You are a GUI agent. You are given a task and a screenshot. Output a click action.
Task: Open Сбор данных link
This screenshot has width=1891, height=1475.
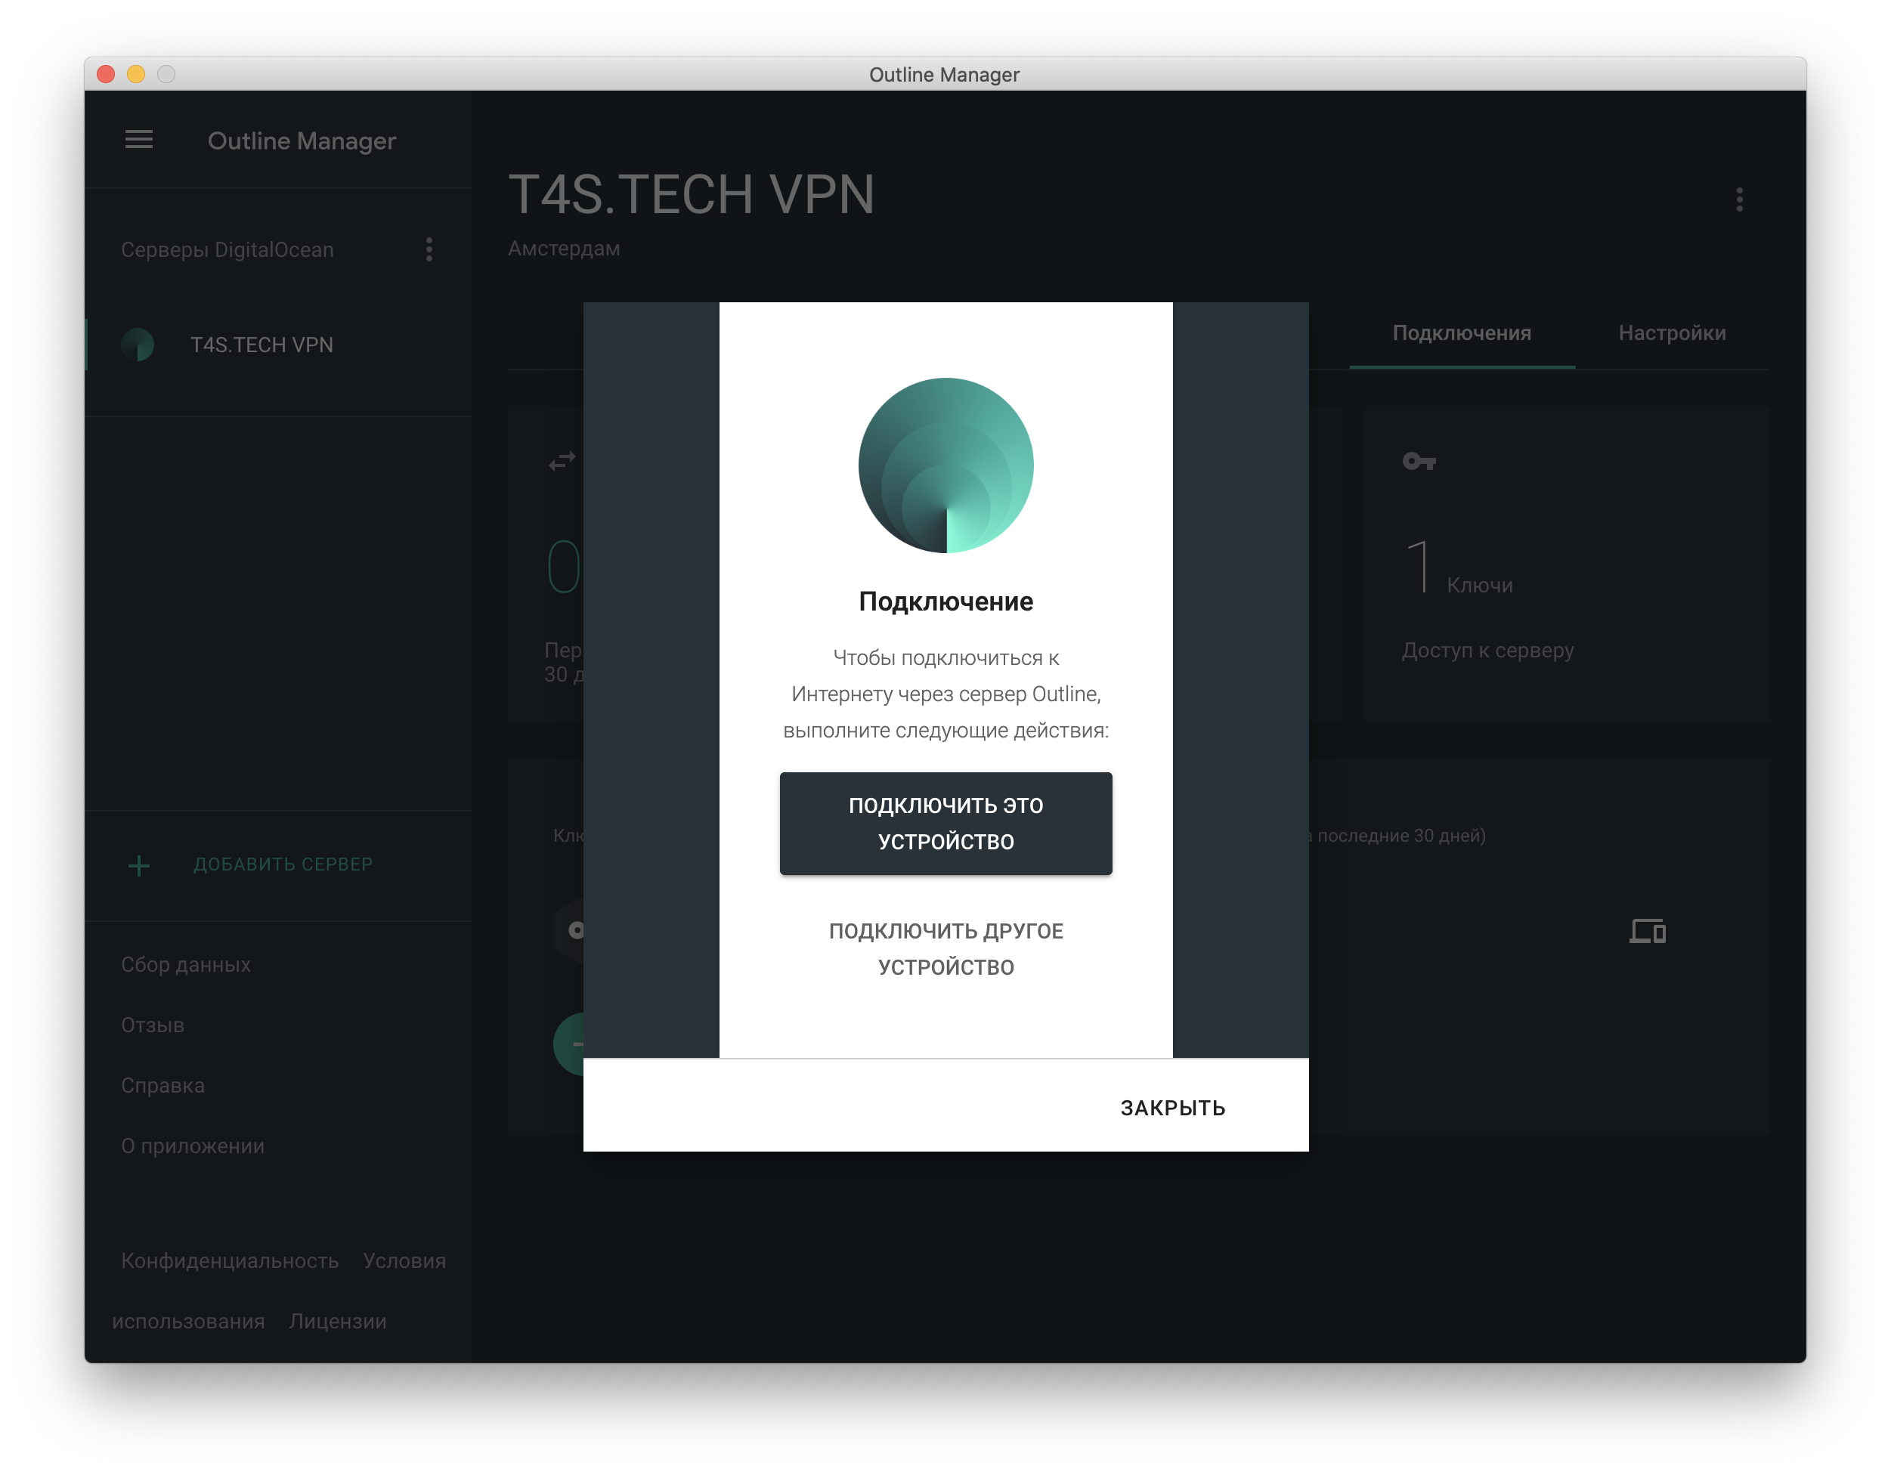click(185, 964)
